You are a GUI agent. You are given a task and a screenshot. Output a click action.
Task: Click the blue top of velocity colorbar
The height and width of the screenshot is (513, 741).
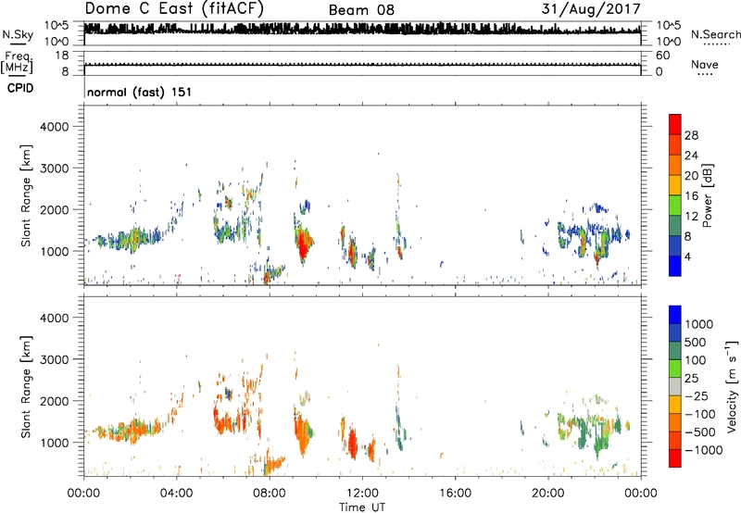coord(675,315)
